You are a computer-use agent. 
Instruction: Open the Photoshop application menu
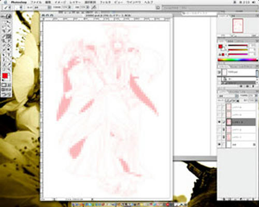tap(19, 3)
